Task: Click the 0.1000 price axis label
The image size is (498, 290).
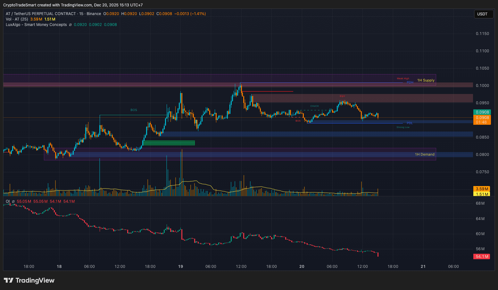Action: (x=482, y=86)
